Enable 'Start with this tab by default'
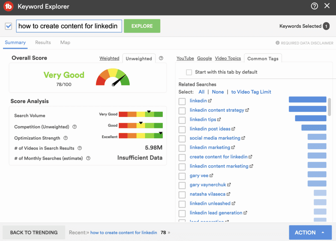 (189, 72)
